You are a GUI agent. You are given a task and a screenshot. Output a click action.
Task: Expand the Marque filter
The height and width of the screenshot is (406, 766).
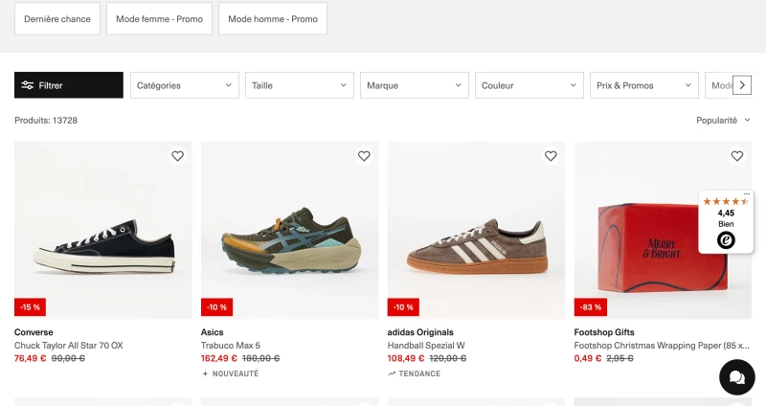[x=415, y=85]
